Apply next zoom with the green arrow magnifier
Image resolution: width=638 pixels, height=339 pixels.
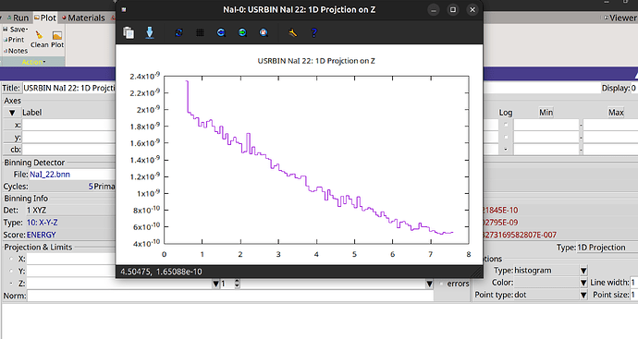click(x=242, y=32)
